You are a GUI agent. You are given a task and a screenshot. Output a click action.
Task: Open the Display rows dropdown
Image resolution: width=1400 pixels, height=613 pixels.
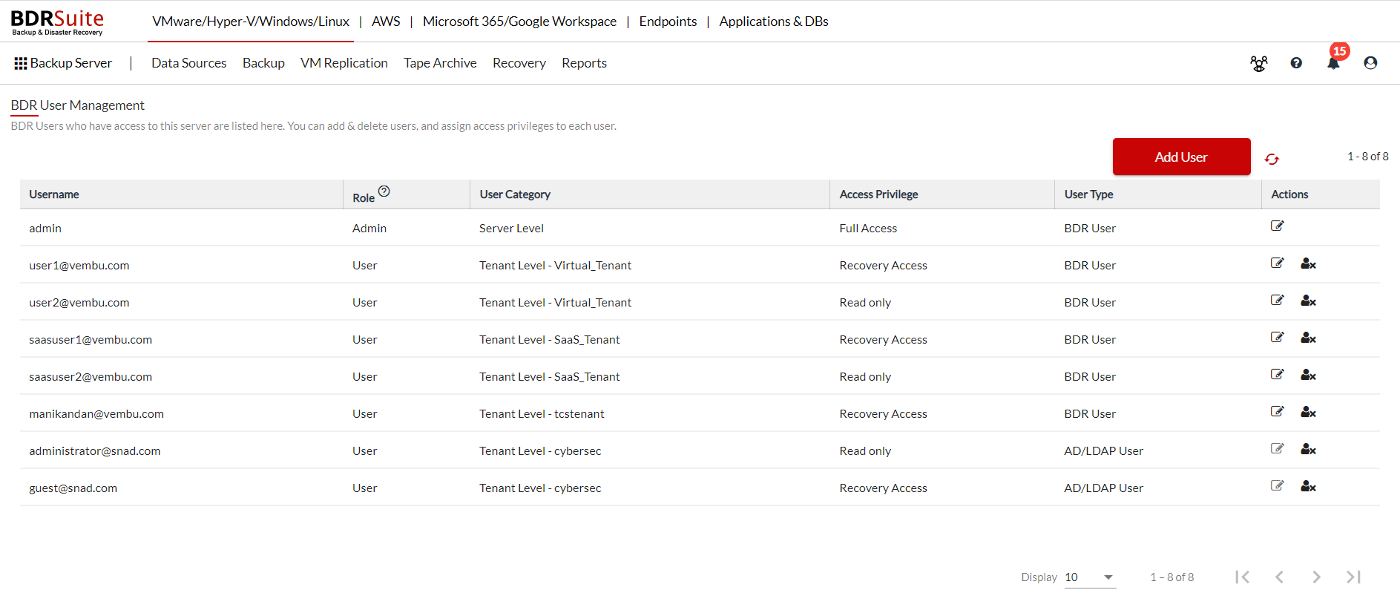click(x=1090, y=577)
